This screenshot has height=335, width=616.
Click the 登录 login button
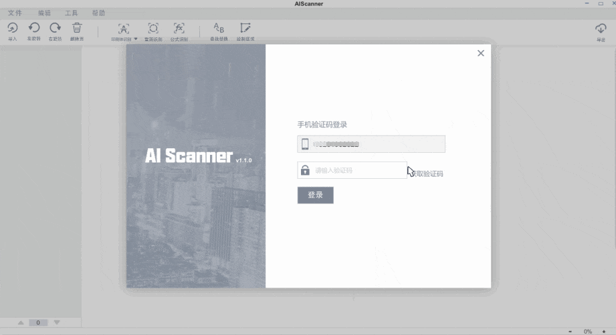tap(316, 195)
